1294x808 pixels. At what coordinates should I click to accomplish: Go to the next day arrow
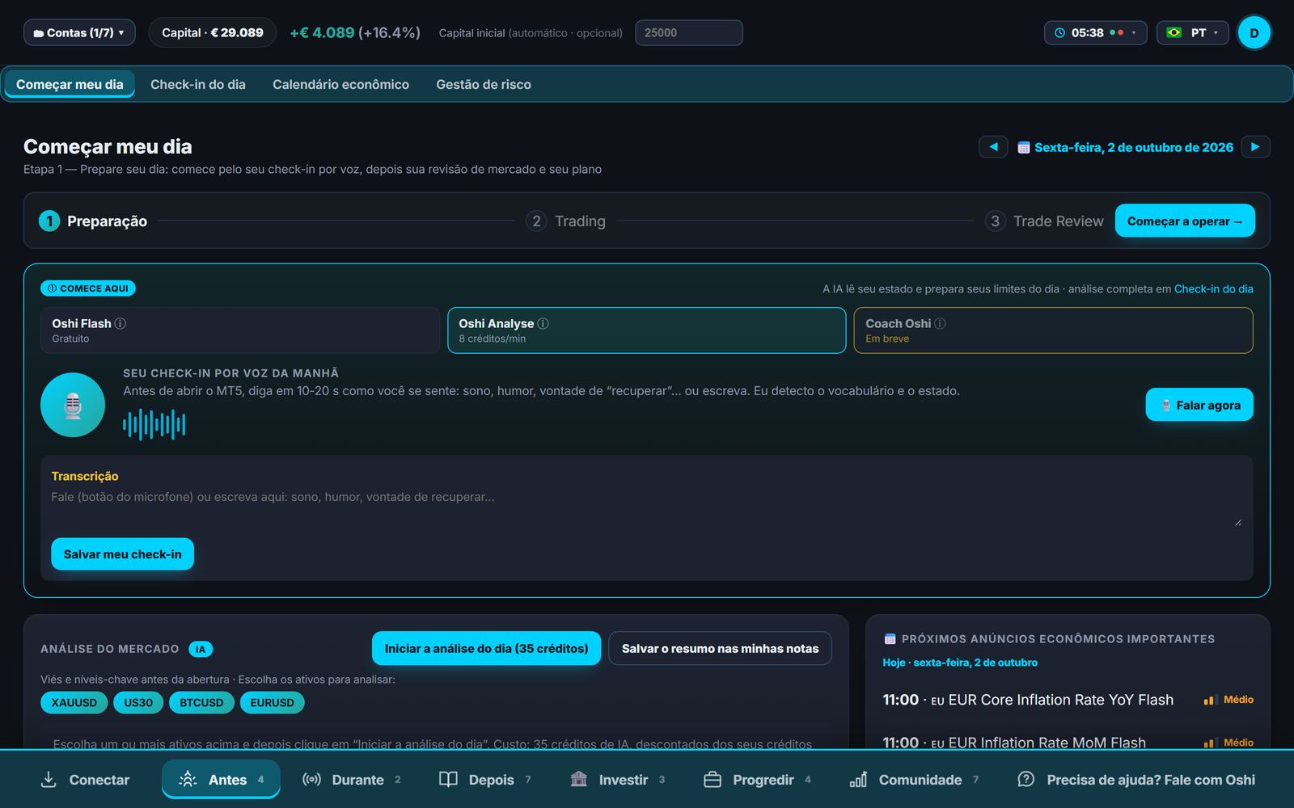click(x=1255, y=147)
